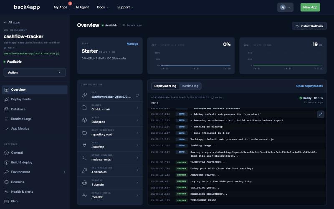
Task: Click the Start Command terminal icon
Action: [85, 158]
